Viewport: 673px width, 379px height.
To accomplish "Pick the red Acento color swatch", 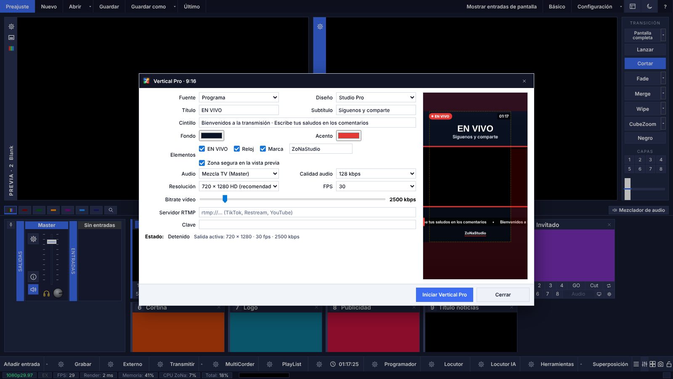I will pos(349,136).
